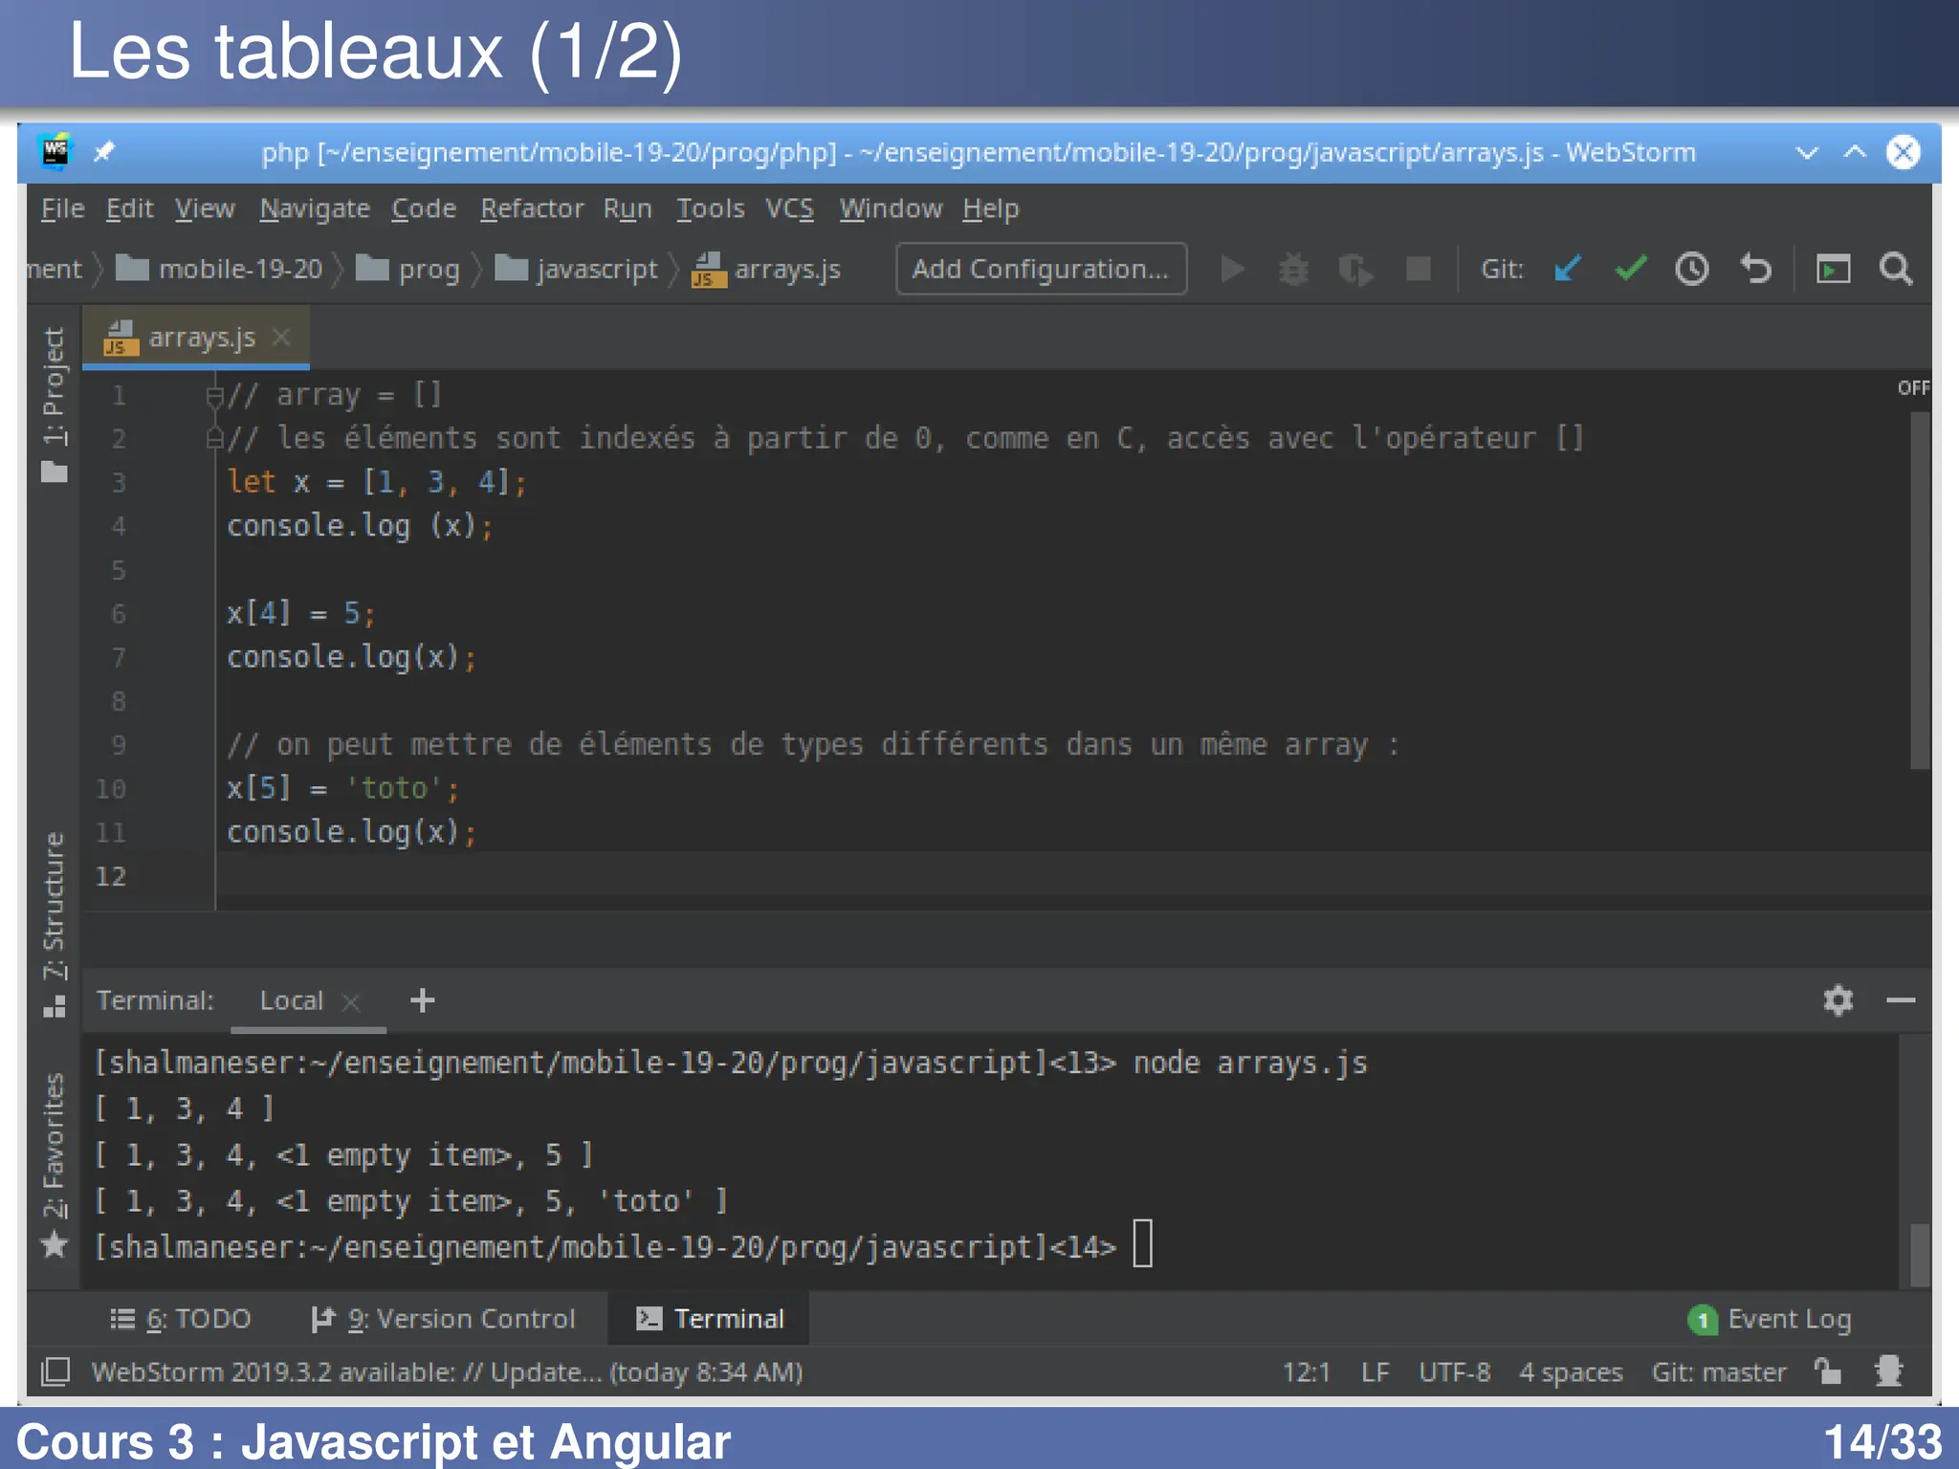Viewport: 1959px width, 1469px height.
Task: Click the run anything window icon
Action: coord(1833,270)
